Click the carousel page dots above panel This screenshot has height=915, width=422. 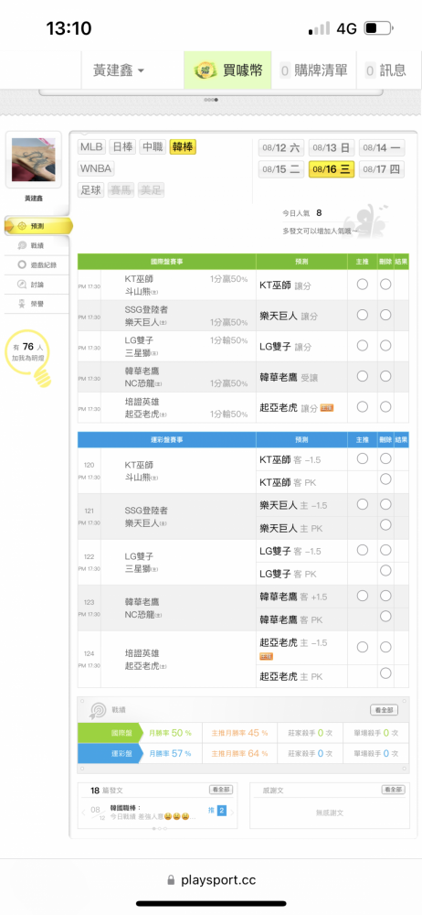pos(211,100)
